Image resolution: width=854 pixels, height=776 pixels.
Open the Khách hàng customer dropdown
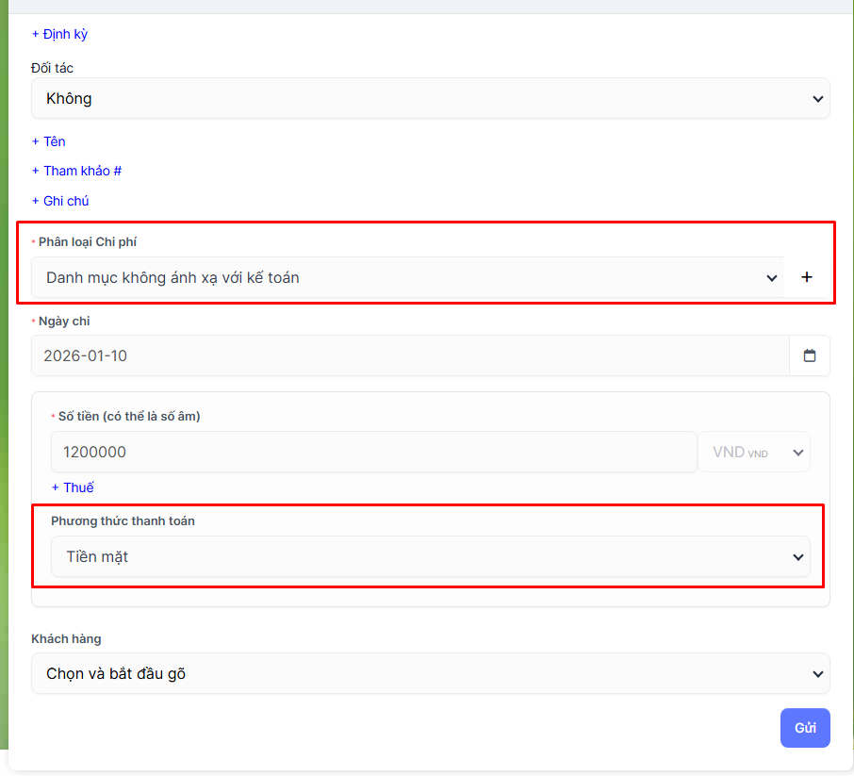tap(430, 673)
